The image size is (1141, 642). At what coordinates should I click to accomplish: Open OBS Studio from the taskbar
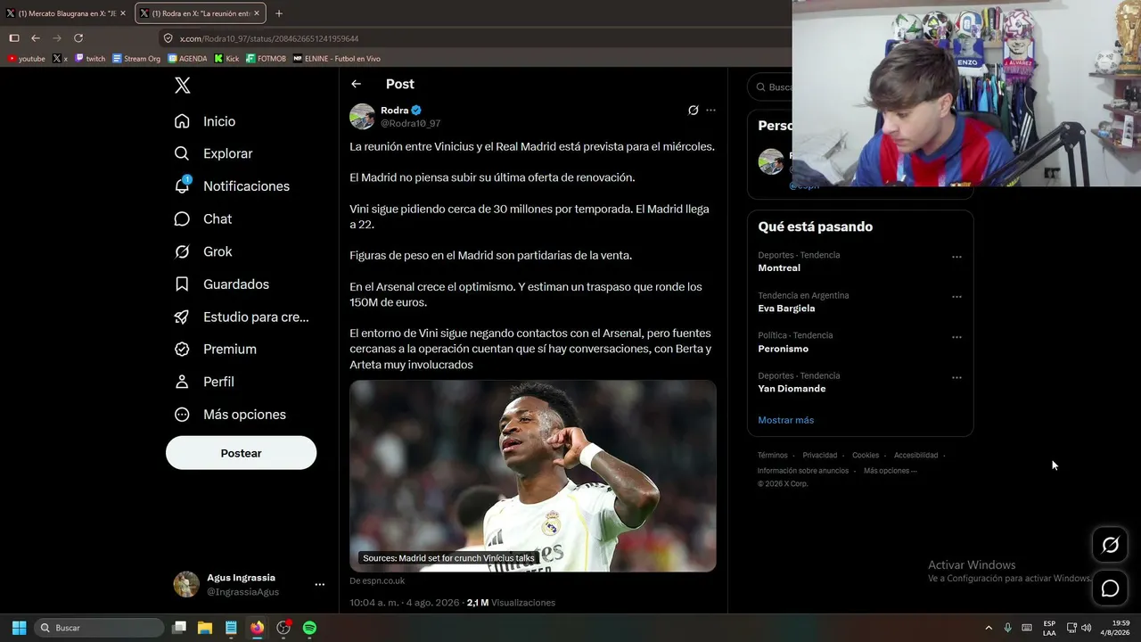[283, 628]
